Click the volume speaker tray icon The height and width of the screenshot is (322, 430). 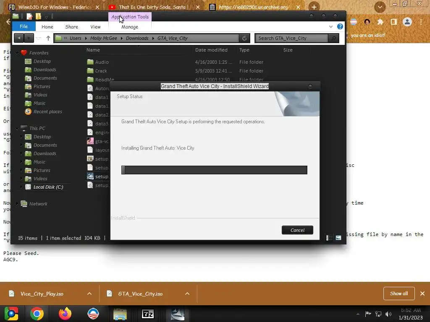tap(388, 314)
